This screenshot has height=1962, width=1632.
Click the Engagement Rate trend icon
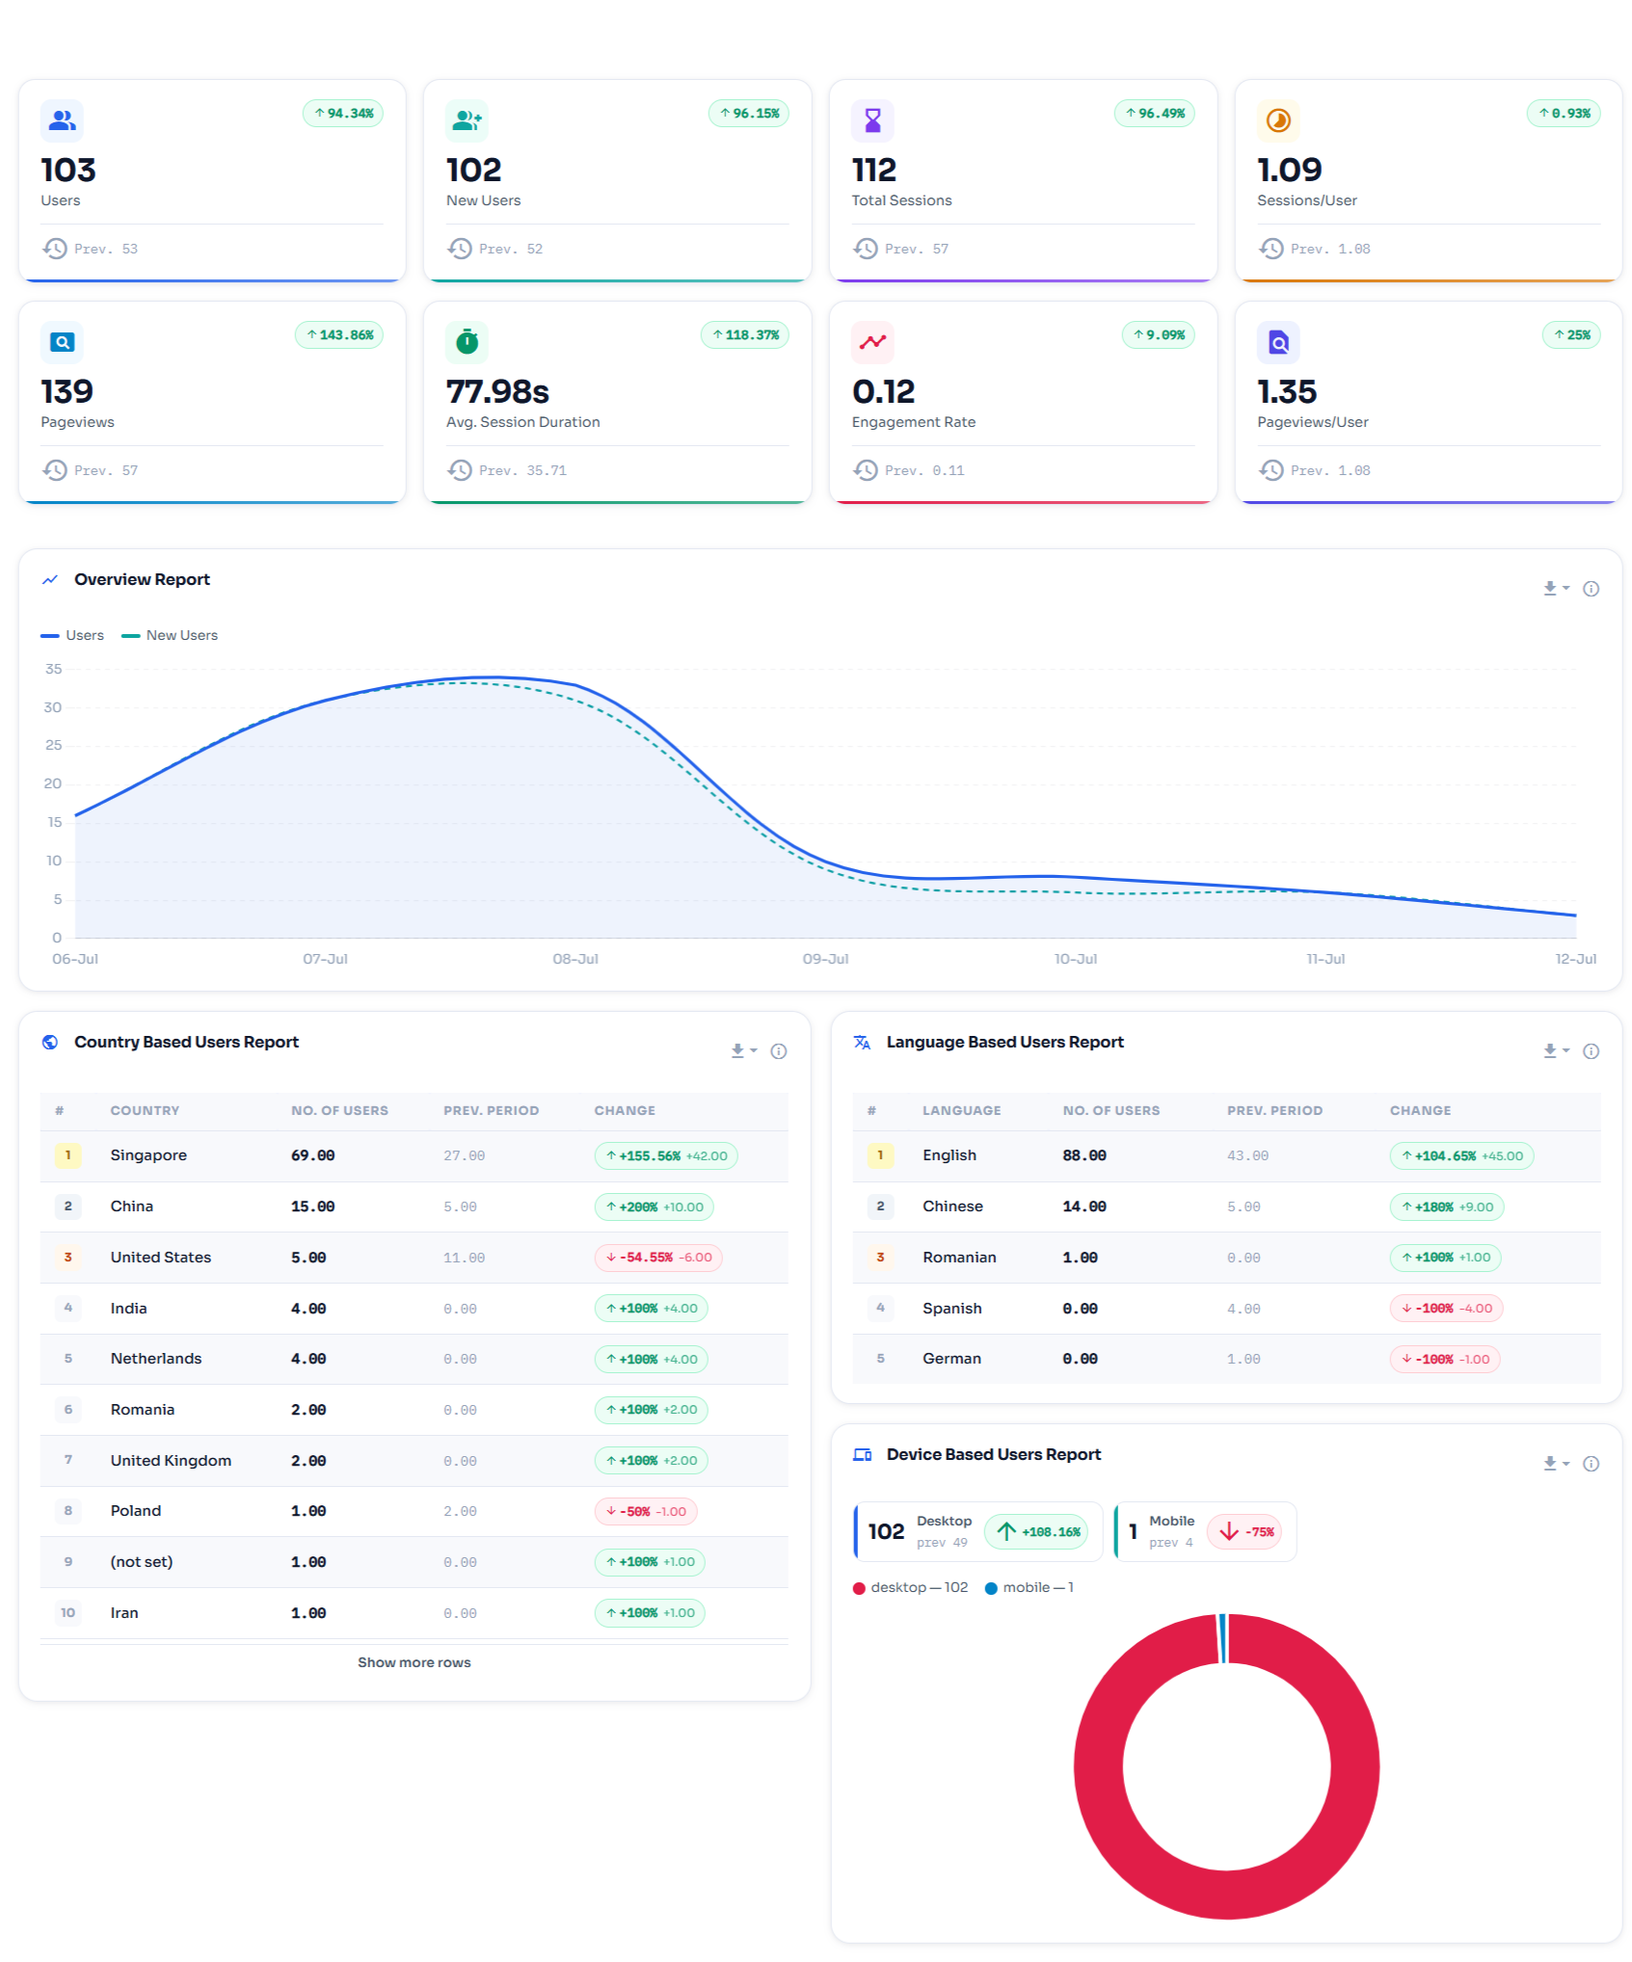tap(872, 342)
